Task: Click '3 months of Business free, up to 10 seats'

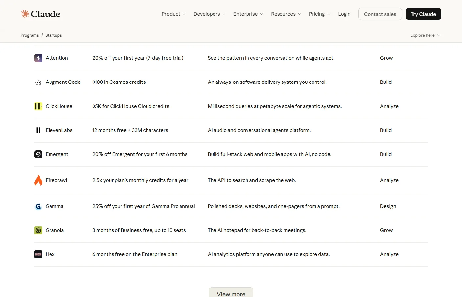Action: [139, 230]
